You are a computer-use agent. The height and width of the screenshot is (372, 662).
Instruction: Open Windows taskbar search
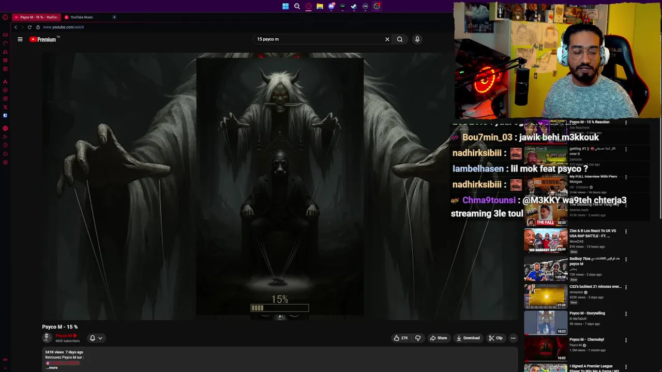297,6
